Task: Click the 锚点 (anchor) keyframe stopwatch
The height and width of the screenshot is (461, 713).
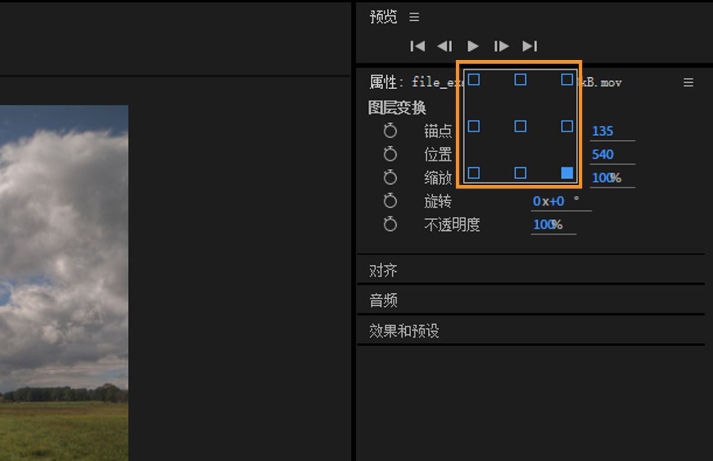Action: click(x=390, y=131)
